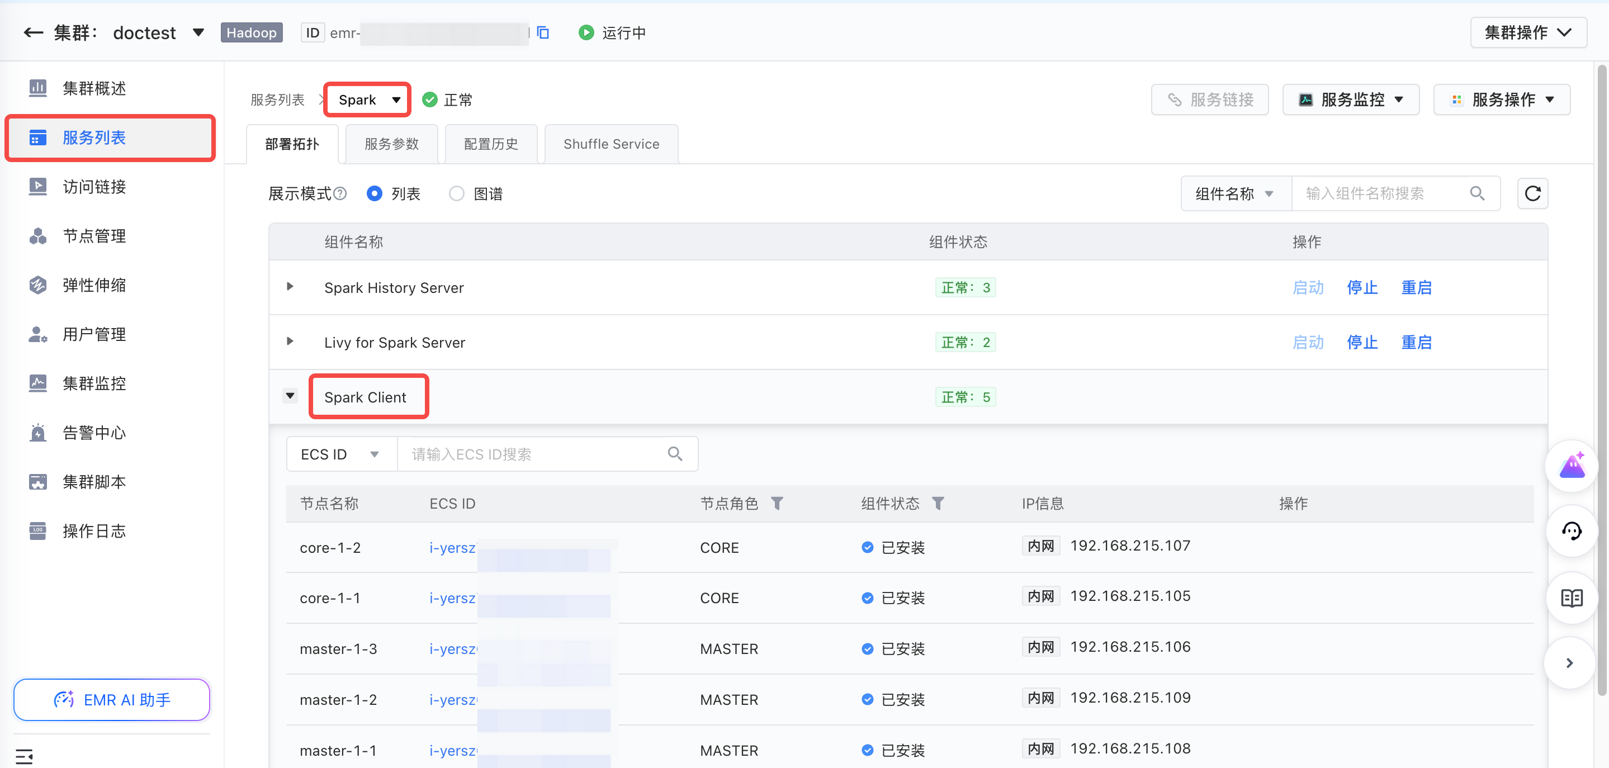Screen dimensions: 1609x768
Task: Expand the Spark History Server row
Action: [x=290, y=287]
